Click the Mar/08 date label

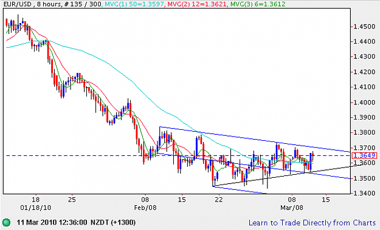pos(292,208)
